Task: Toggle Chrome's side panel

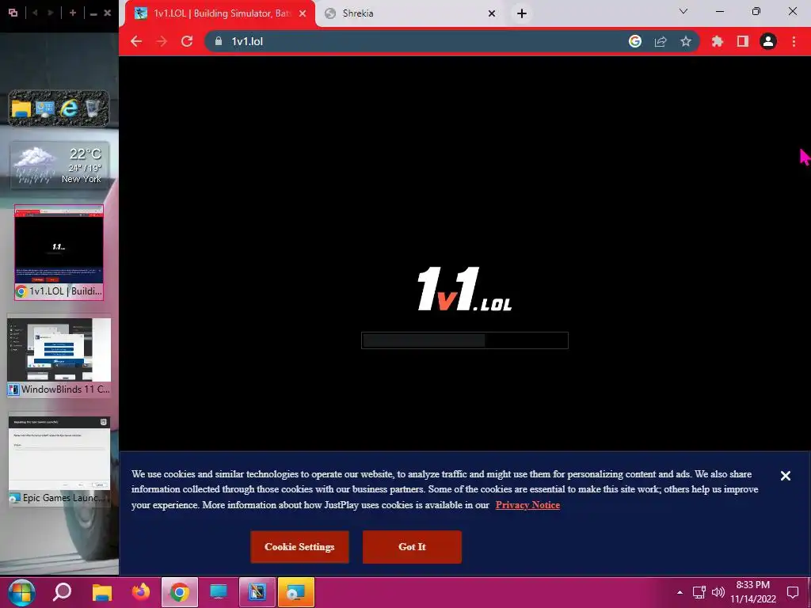Action: [743, 41]
